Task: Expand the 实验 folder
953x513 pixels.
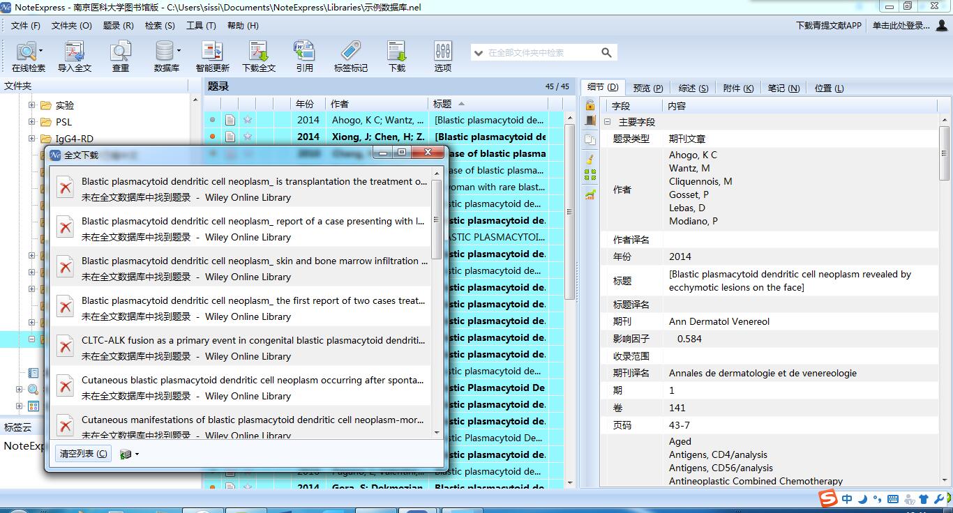Action: pyautogui.click(x=32, y=105)
